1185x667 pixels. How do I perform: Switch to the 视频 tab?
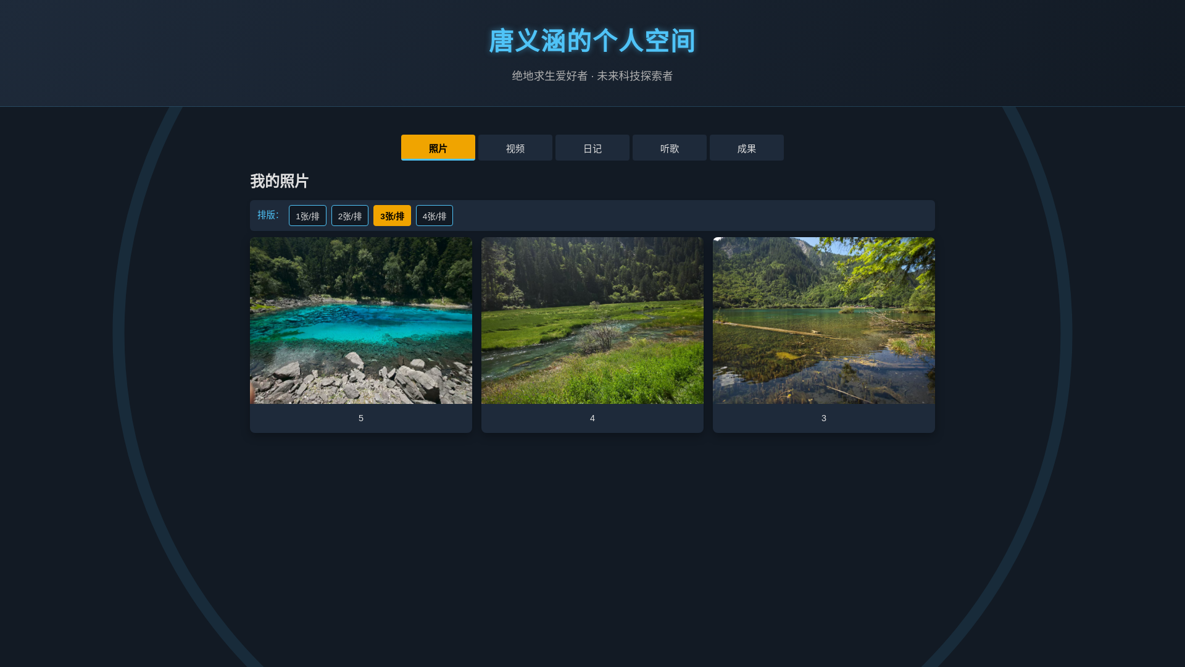pyautogui.click(x=515, y=148)
